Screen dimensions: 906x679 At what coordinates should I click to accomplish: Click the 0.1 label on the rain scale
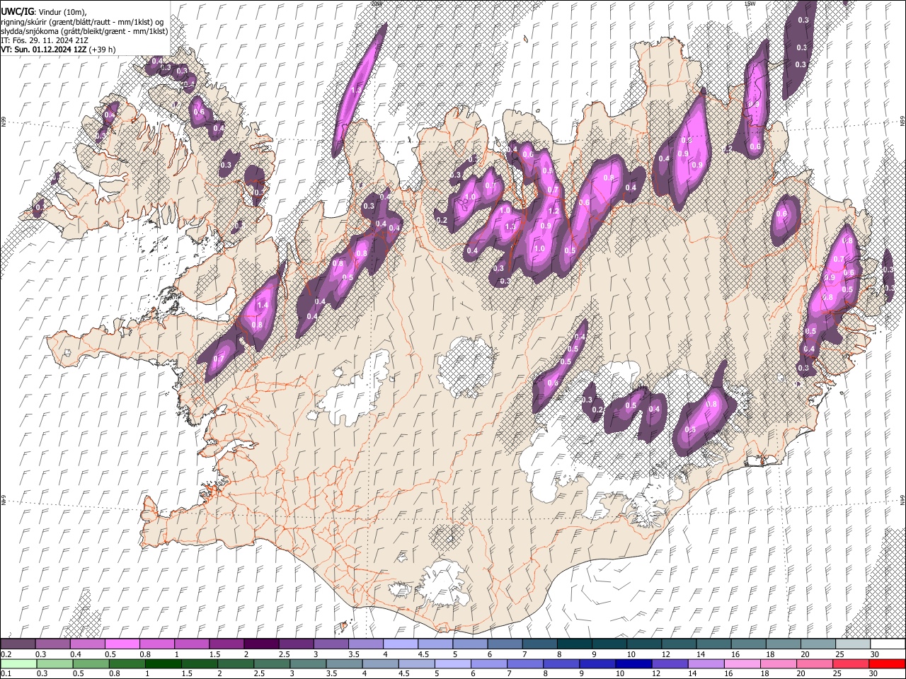6,674
